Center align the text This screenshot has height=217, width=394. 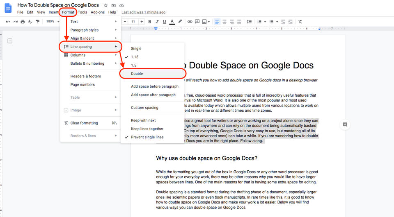point(224,22)
